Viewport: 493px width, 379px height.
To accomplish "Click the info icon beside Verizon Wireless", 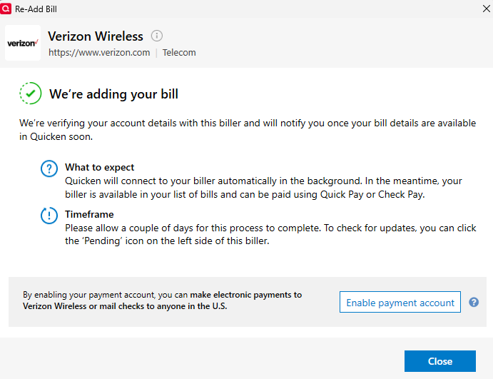I will (157, 36).
